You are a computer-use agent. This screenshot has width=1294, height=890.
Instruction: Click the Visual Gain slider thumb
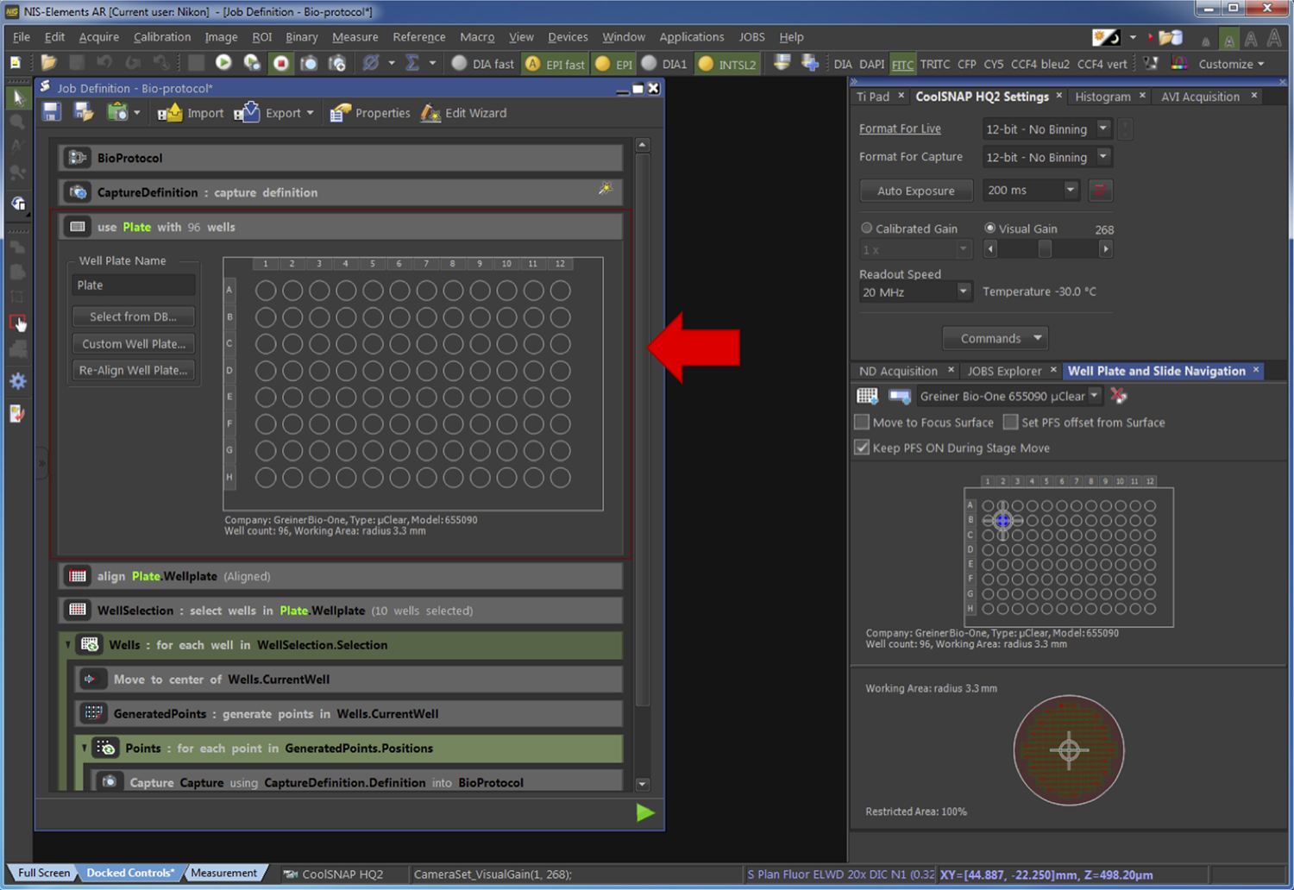pos(1045,249)
